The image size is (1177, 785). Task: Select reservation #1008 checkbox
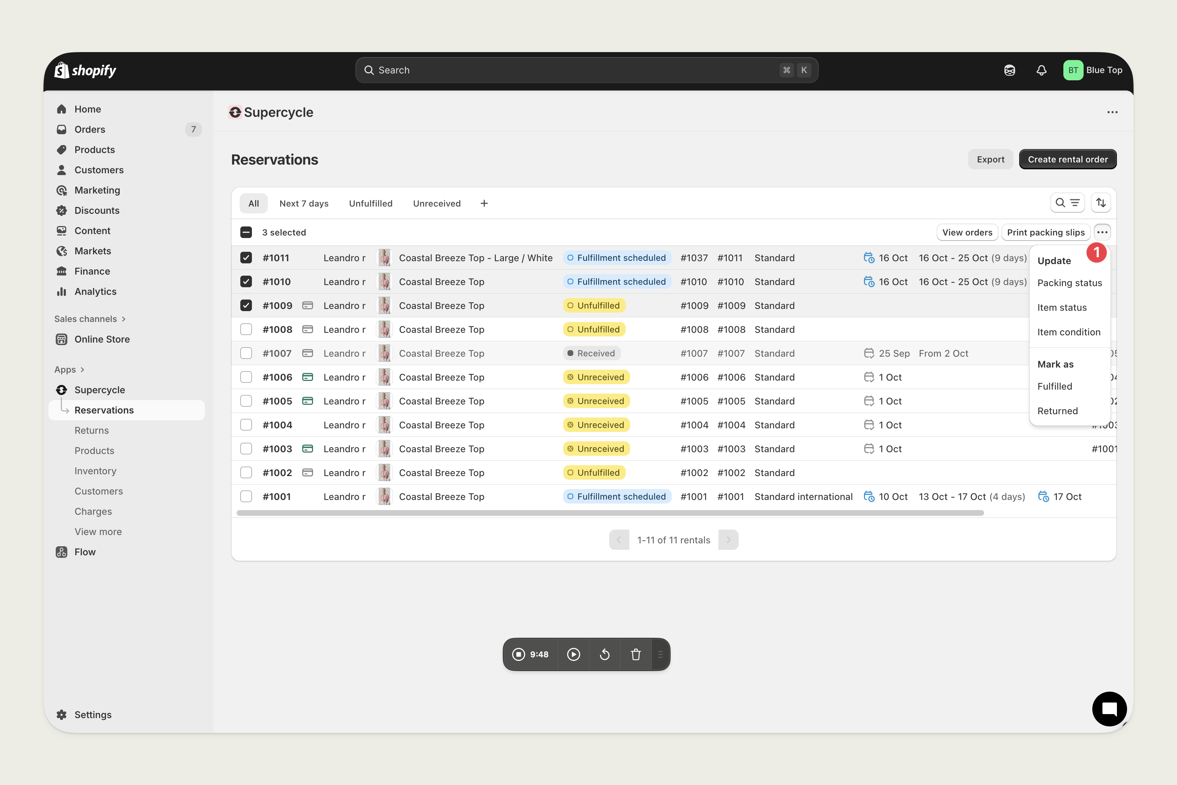coord(246,330)
